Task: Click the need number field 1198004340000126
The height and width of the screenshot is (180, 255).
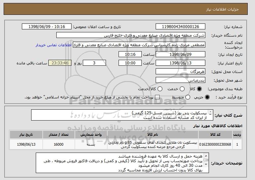Action: (x=180, y=27)
